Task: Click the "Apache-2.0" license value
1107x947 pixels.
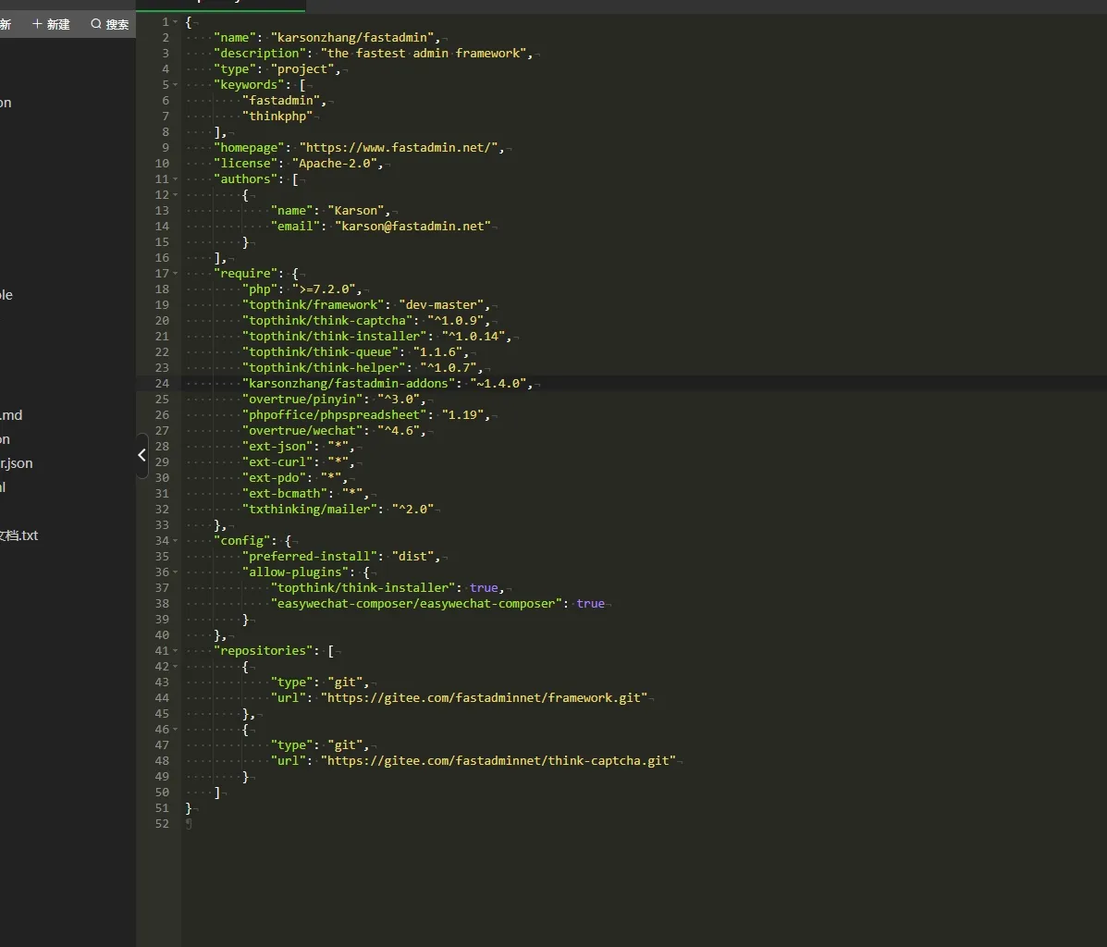Action: (334, 163)
